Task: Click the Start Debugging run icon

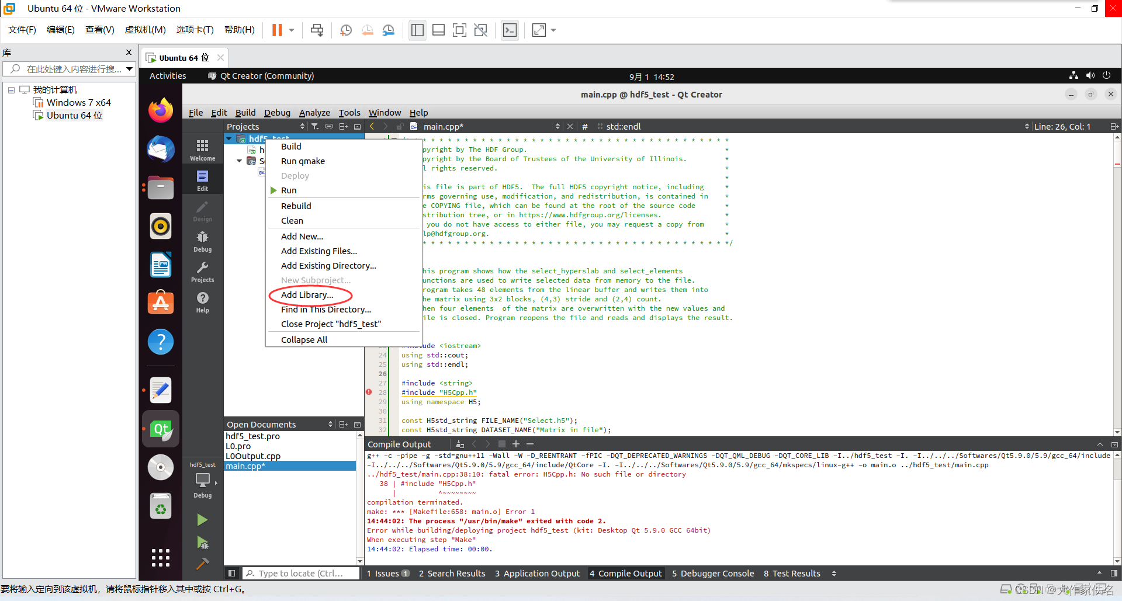Action: click(202, 543)
